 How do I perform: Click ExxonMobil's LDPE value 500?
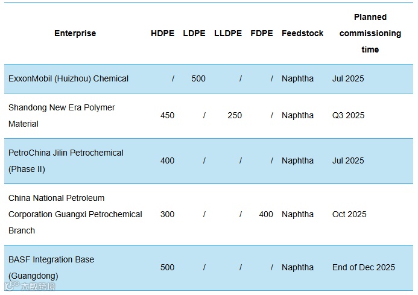coord(198,78)
